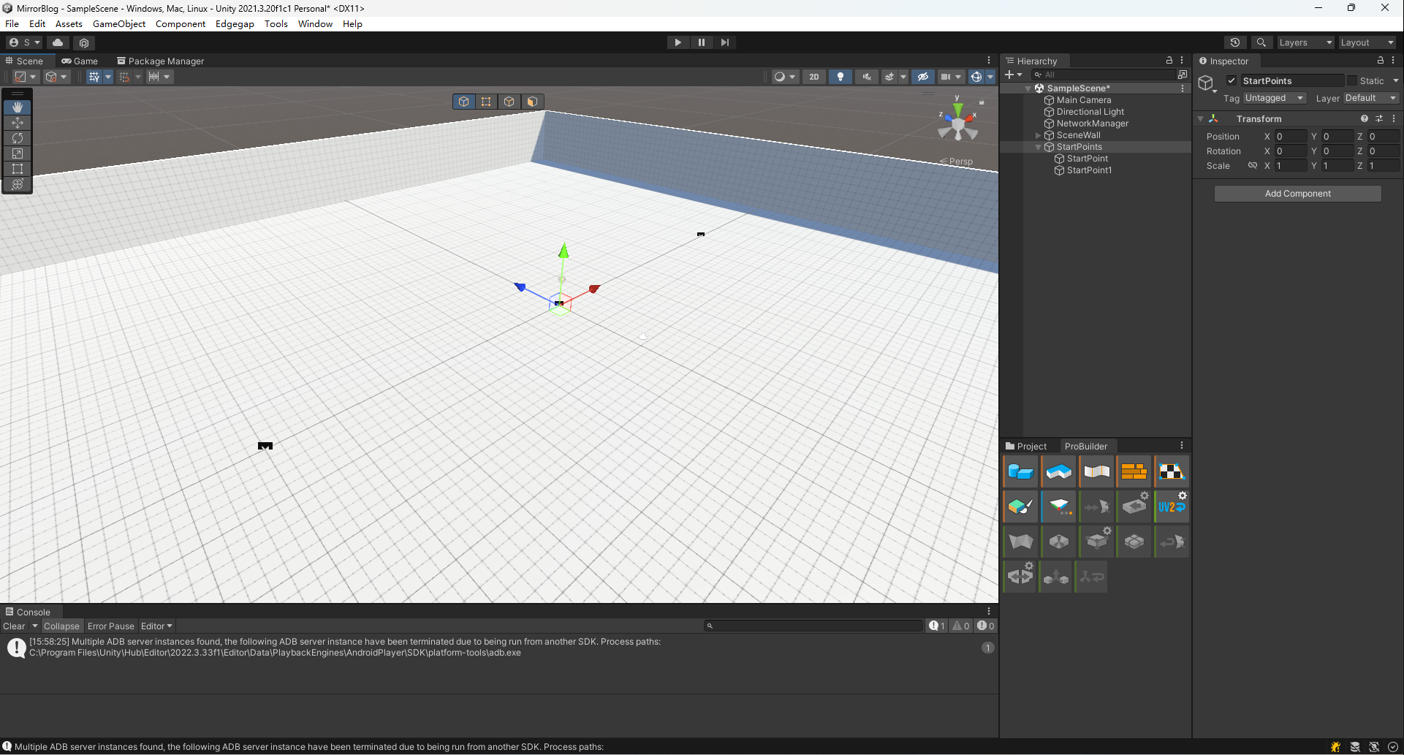The width and height of the screenshot is (1404, 755).
Task: Select the Rect tool
Action: [18, 169]
